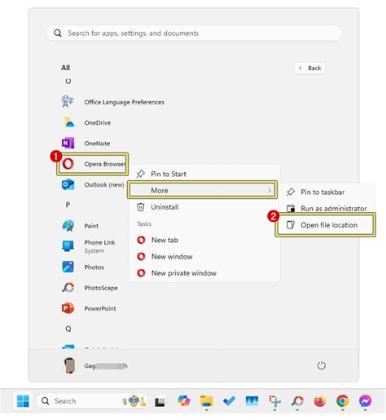Open the purple OneNote icon
386x420 pixels.
tap(68, 143)
